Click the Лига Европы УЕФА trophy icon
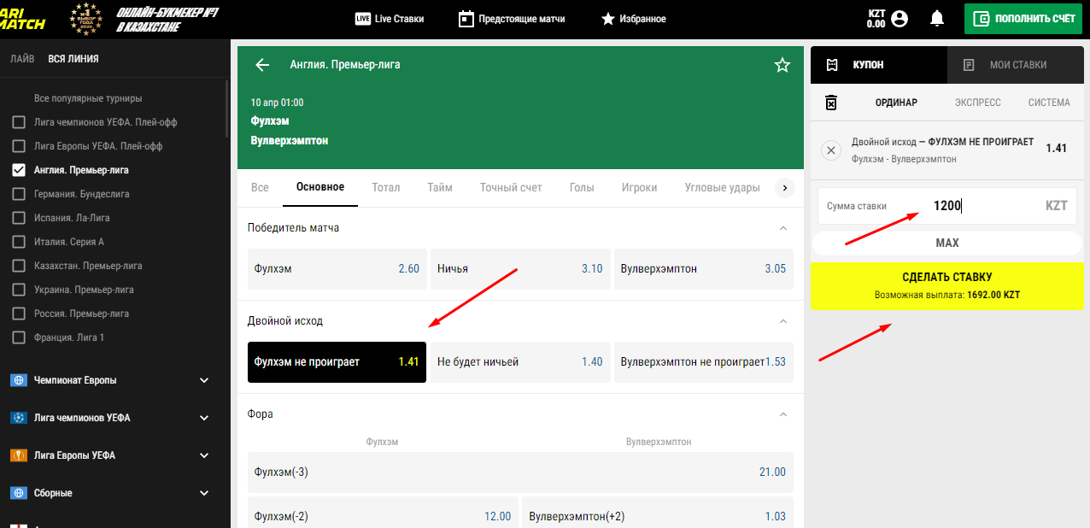Viewport: 1090px width, 528px height. point(19,455)
